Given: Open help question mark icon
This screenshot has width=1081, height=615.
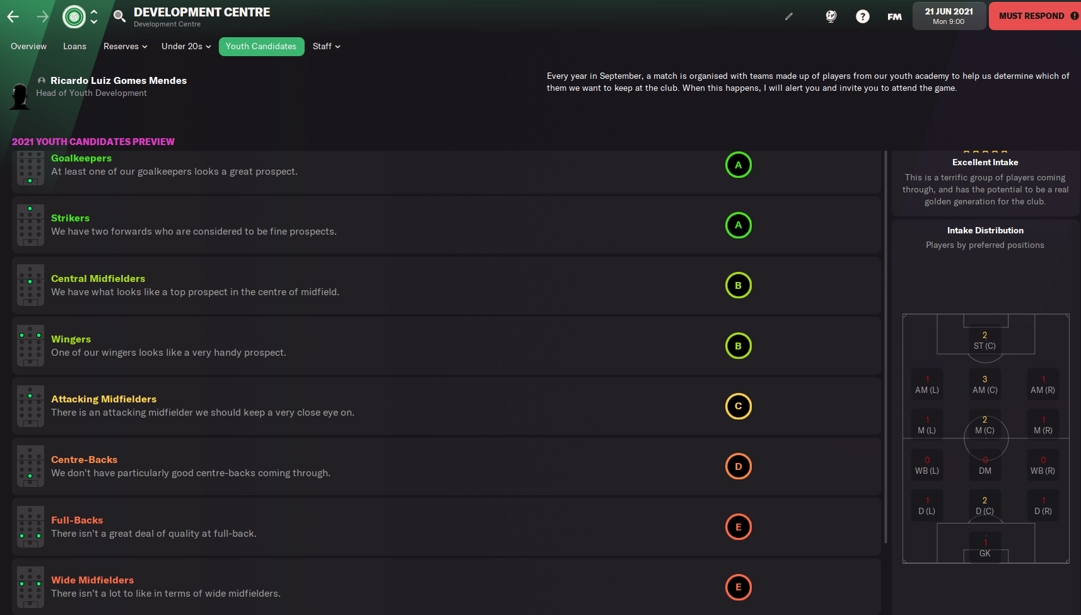Looking at the screenshot, I should (x=862, y=16).
